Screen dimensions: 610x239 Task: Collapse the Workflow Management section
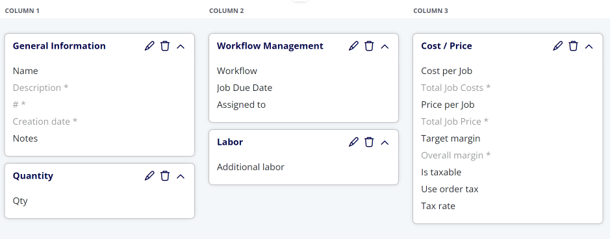pos(385,46)
